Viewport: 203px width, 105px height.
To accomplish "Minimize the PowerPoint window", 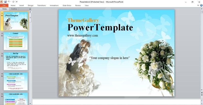I will 186,2.
